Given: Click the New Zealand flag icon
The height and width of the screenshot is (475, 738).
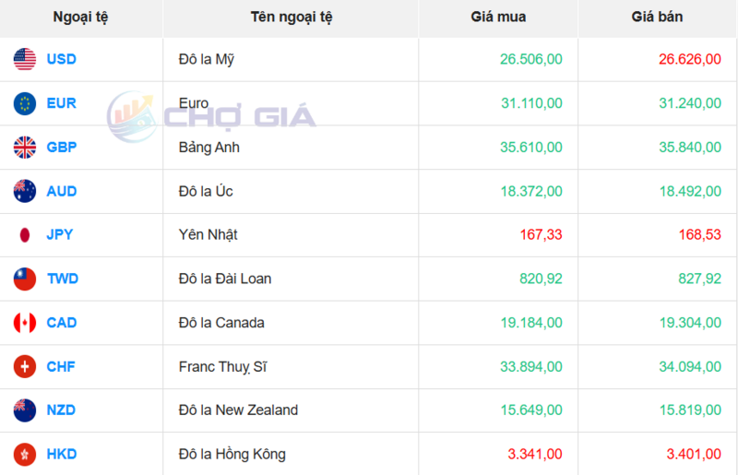Looking at the screenshot, I should tap(25, 410).
